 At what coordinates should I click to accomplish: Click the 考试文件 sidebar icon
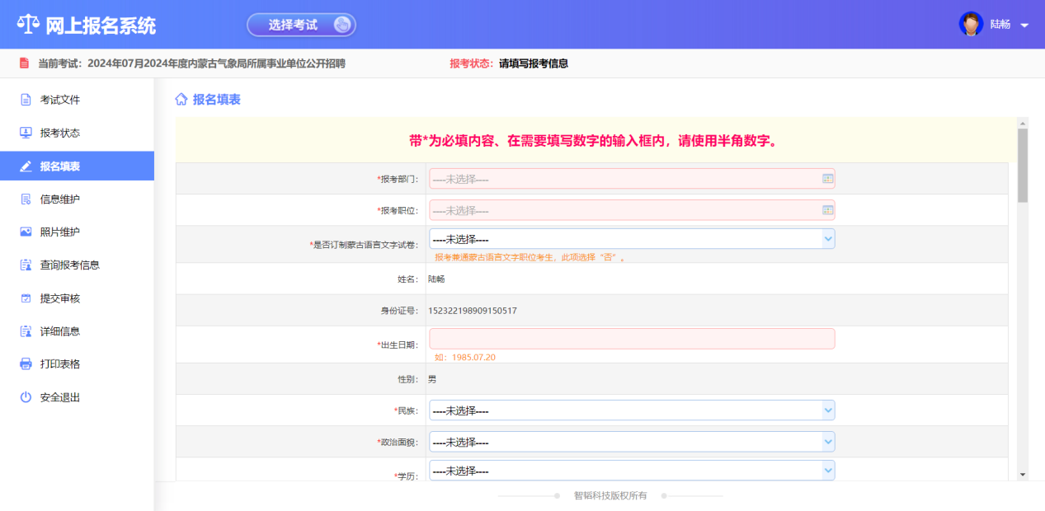point(26,100)
